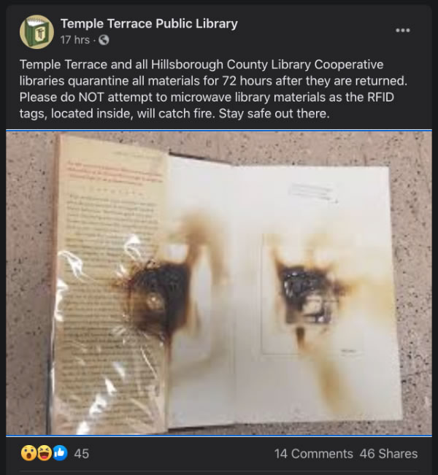Viewport: 438px width, 475px height.
Task: Click the "Stay safe out there" sentence
Action: tap(274, 114)
